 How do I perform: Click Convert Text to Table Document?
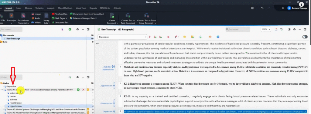pyautogui.click(x=128, y=18)
